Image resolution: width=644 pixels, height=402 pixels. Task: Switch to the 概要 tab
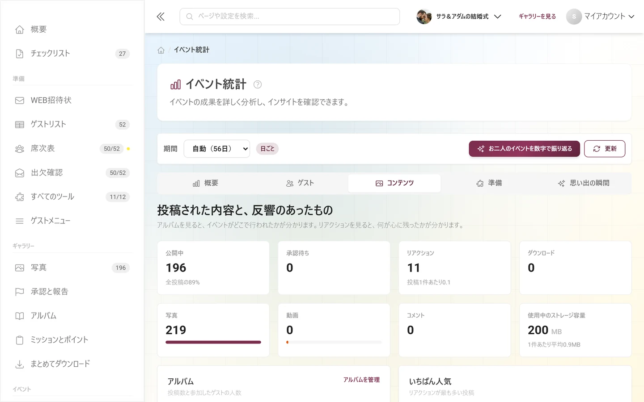(205, 183)
